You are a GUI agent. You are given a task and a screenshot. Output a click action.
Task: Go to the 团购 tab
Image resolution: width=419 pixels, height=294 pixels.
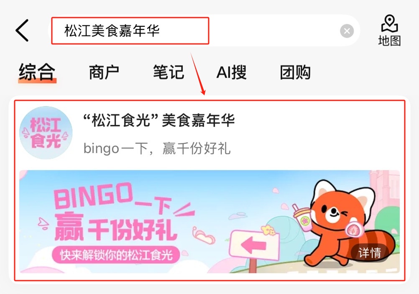point(295,72)
